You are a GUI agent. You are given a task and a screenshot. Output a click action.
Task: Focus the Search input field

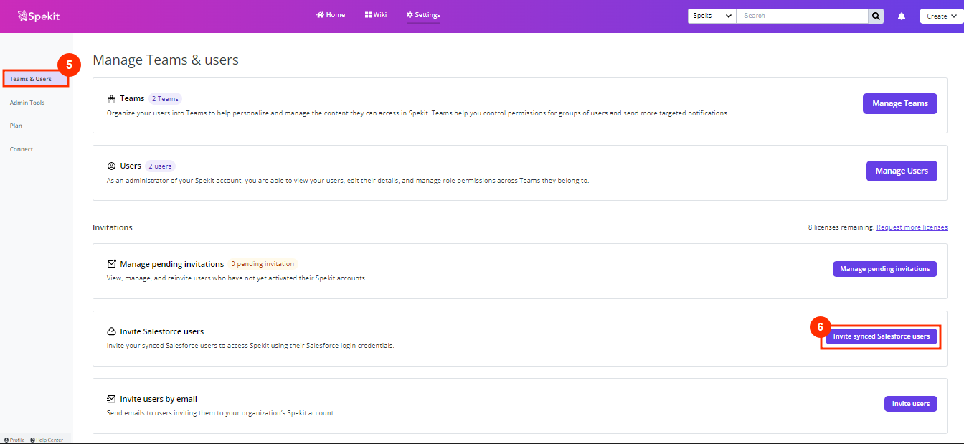pyautogui.click(x=802, y=16)
